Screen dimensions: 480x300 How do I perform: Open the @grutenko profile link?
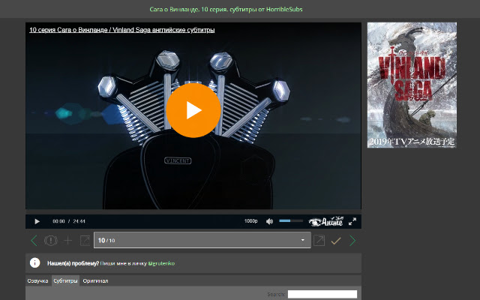(161, 263)
